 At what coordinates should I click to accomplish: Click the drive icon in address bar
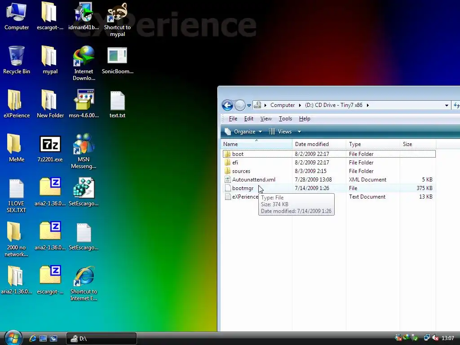point(257,105)
